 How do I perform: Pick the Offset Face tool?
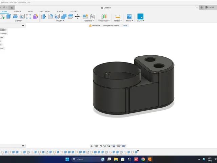[71, 17]
